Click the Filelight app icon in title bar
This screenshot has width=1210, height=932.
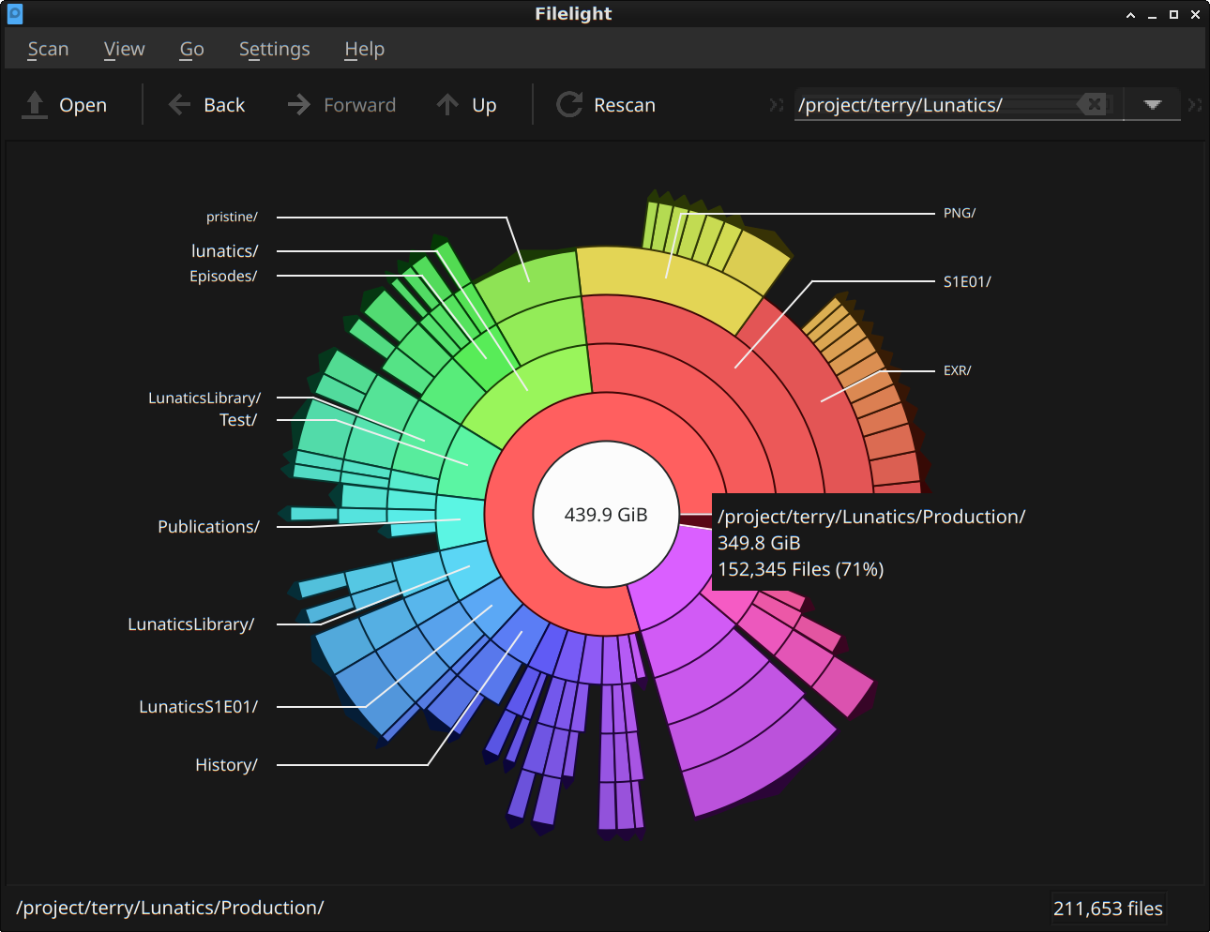[14, 14]
